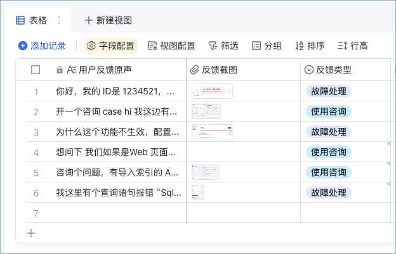The width and height of the screenshot is (396, 254).
Task: Click the row height icon for 行高
Action: point(343,46)
